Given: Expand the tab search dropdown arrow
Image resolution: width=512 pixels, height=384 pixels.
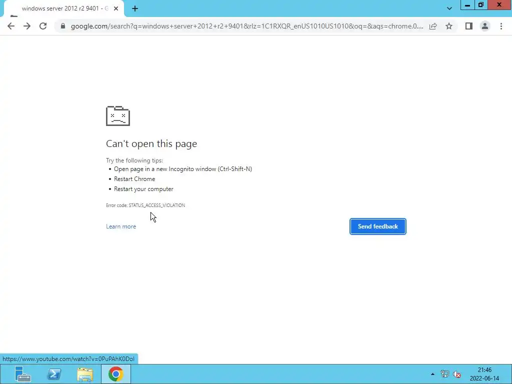Looking at the screenshot, I should tap(449, 8).
